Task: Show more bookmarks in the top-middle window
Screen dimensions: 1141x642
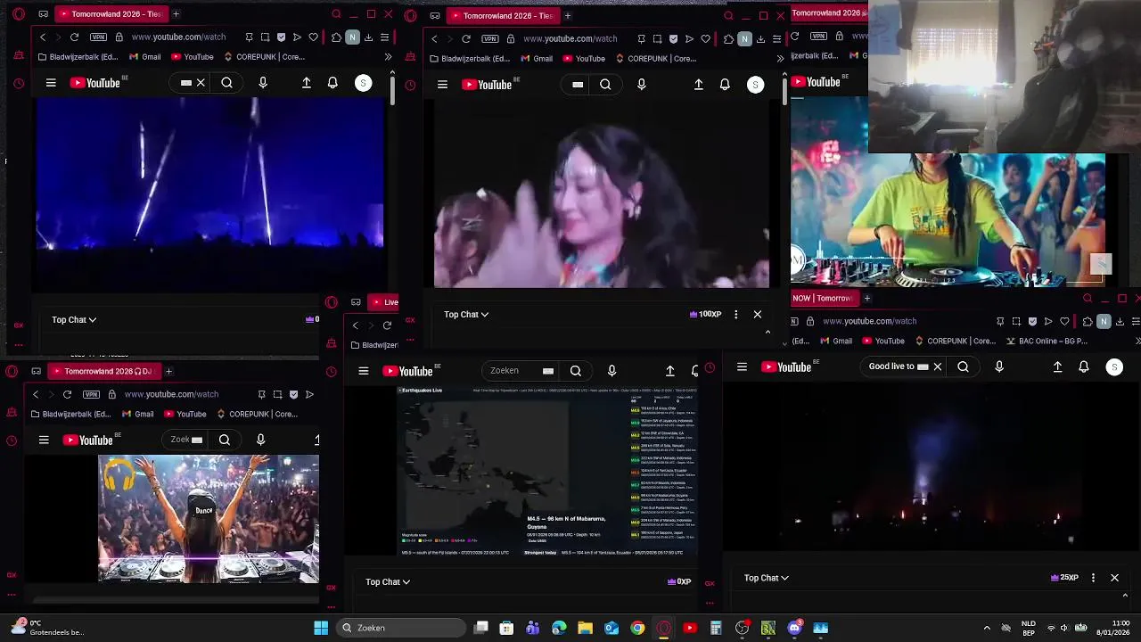Action: [780, 59]
